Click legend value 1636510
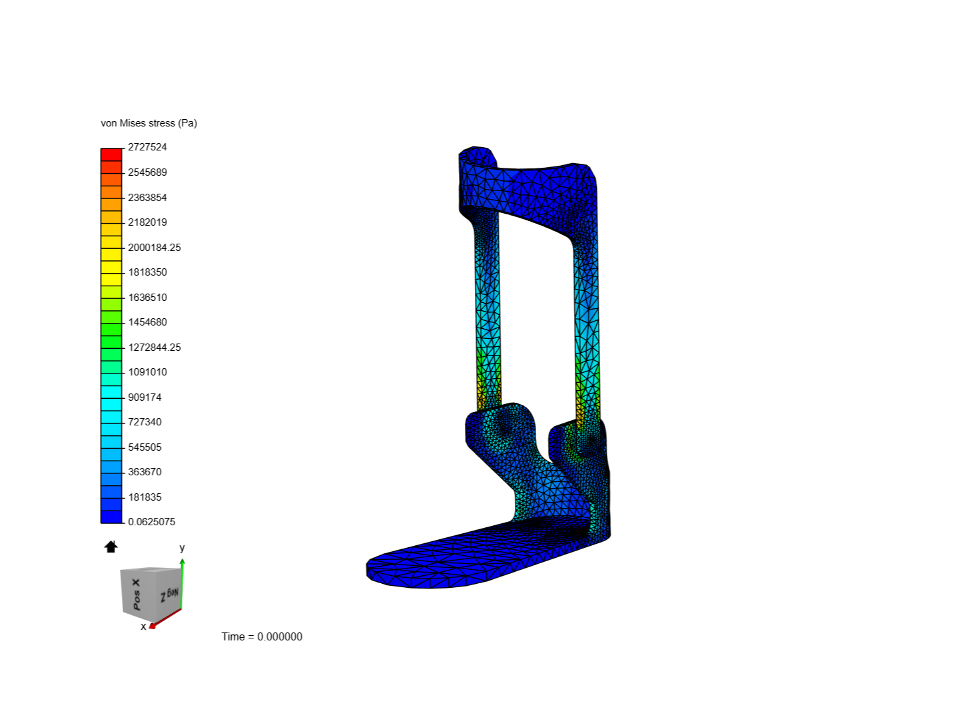 (147, 297)
